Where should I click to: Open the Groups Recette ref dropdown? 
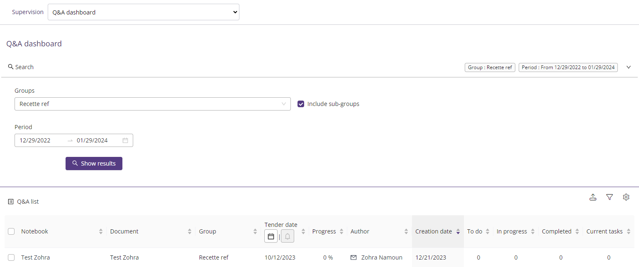[x=152, y=104]
